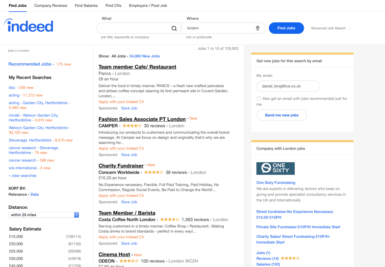This screenshot has width=385, height=267.
Task: Open Cinema Host job listing
Action: [x=114, y=255]
